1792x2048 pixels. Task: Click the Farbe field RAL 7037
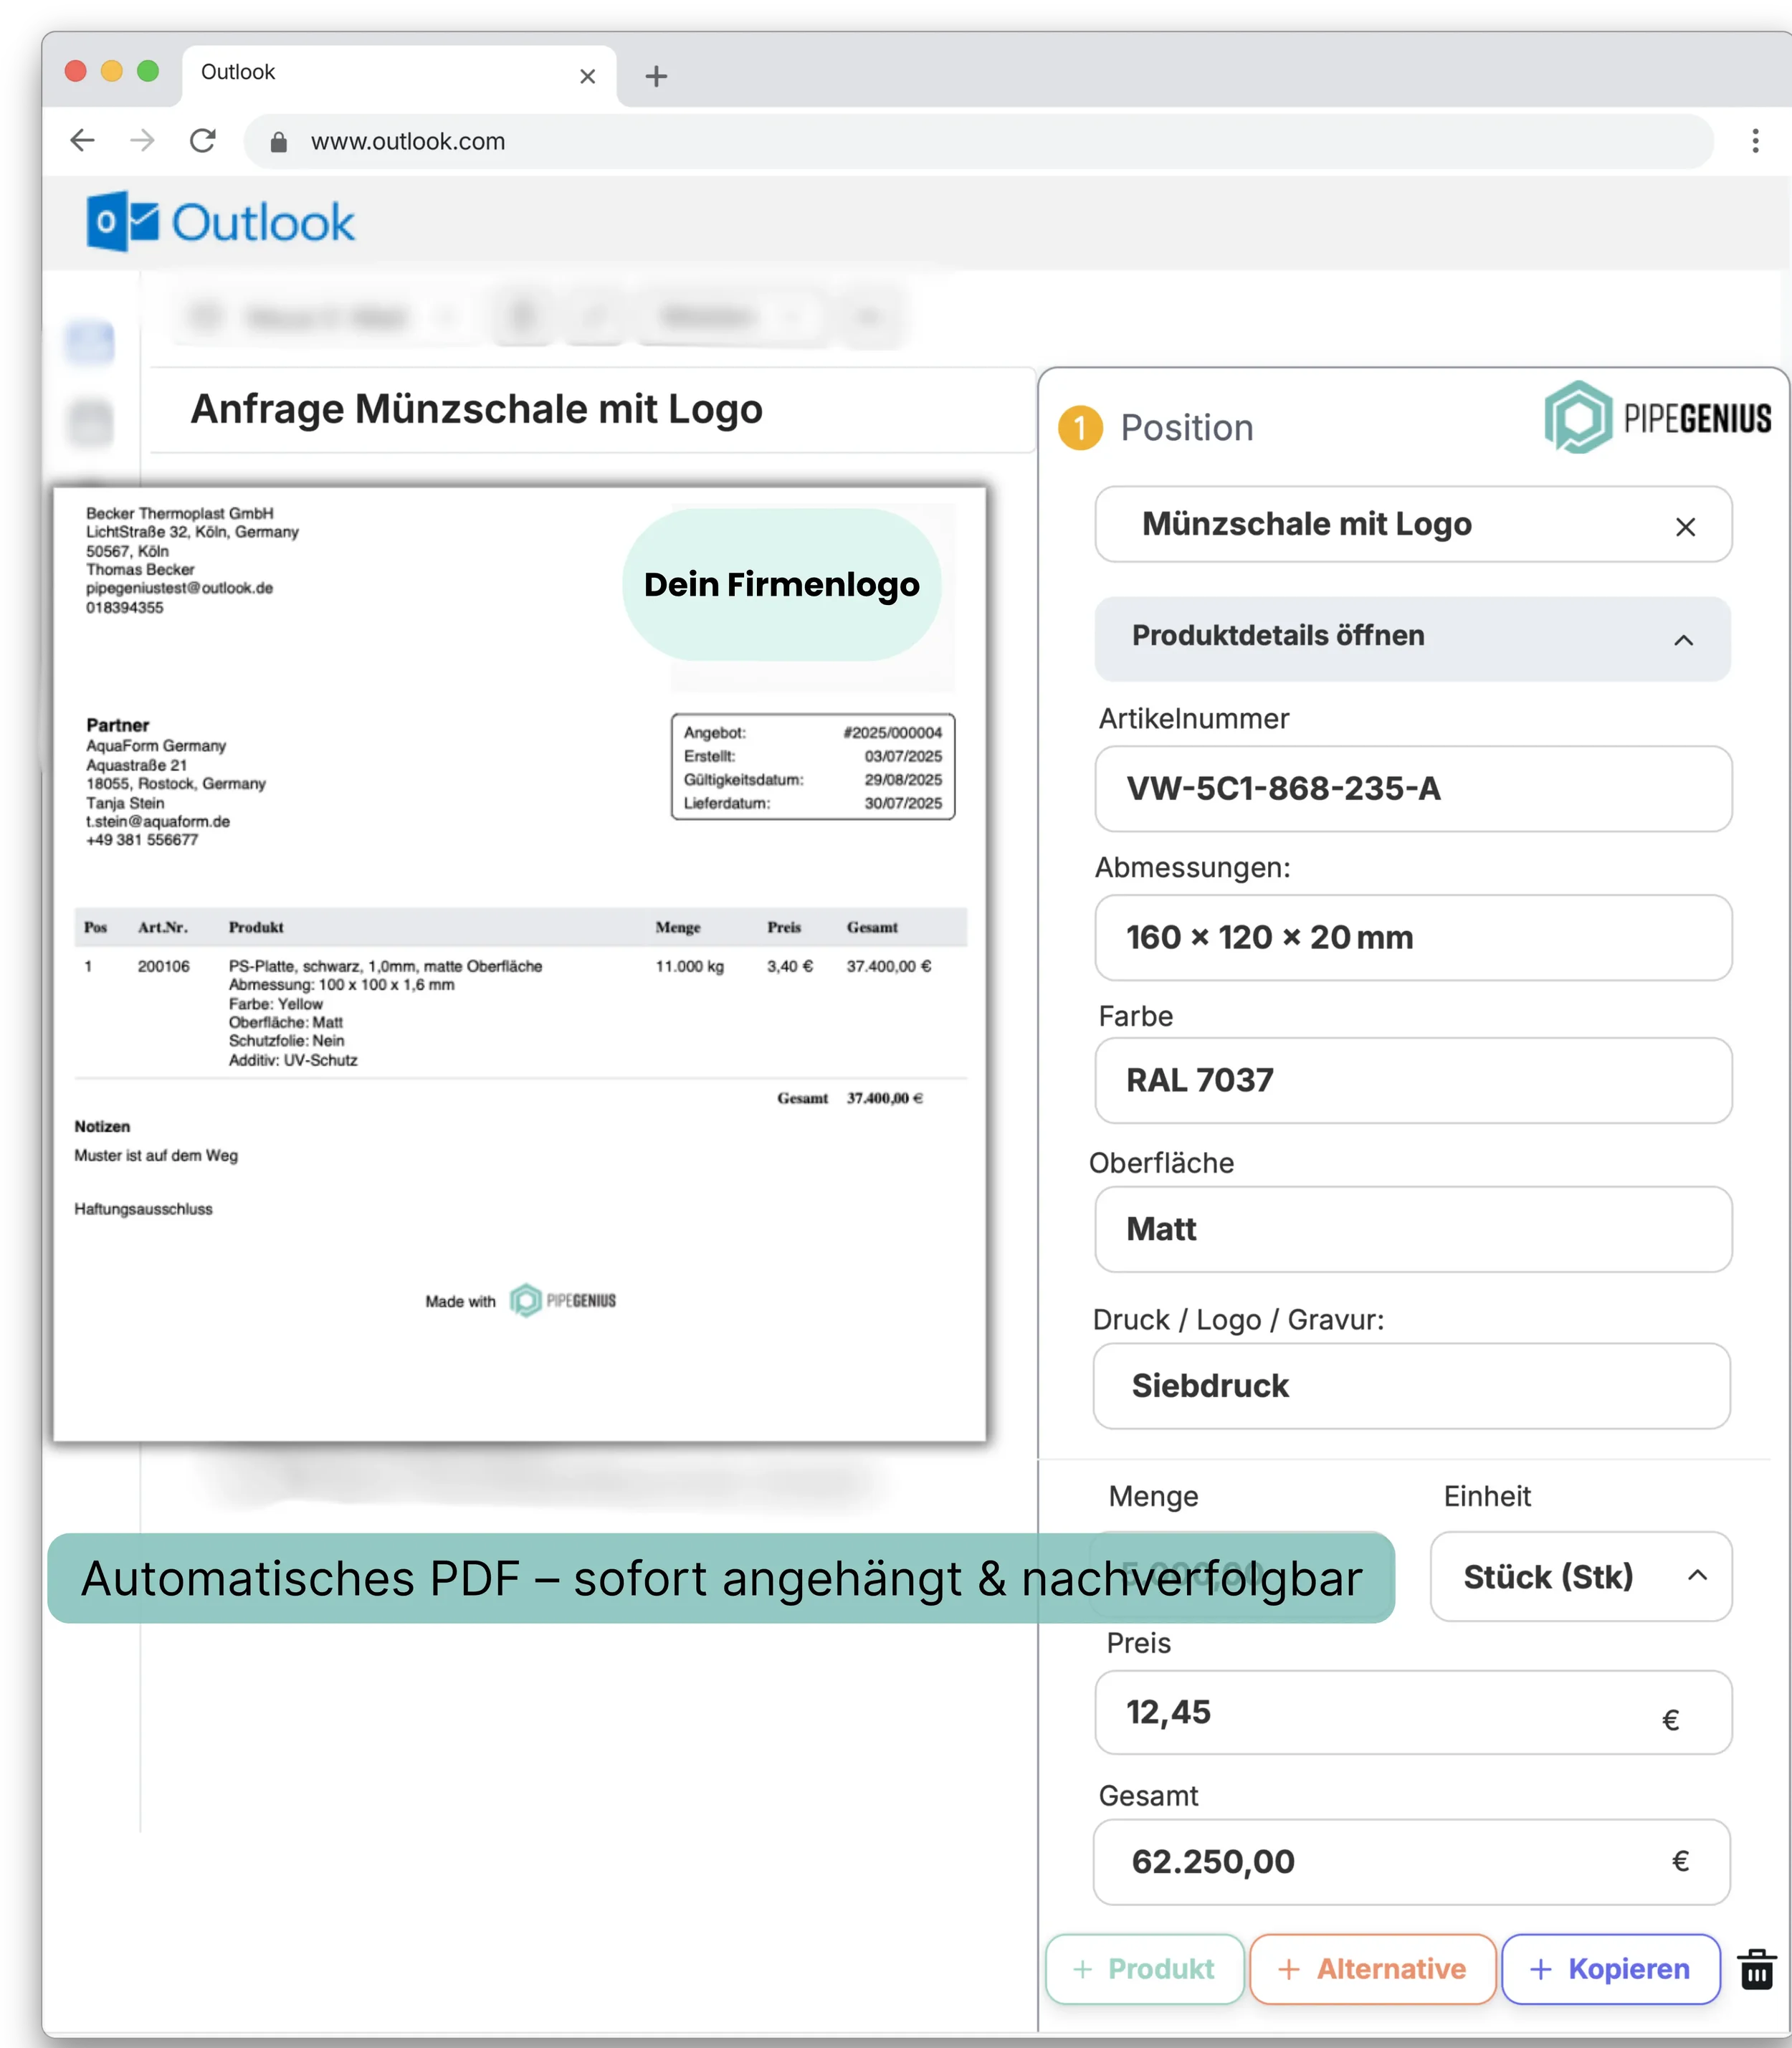pos(1412,1080)
